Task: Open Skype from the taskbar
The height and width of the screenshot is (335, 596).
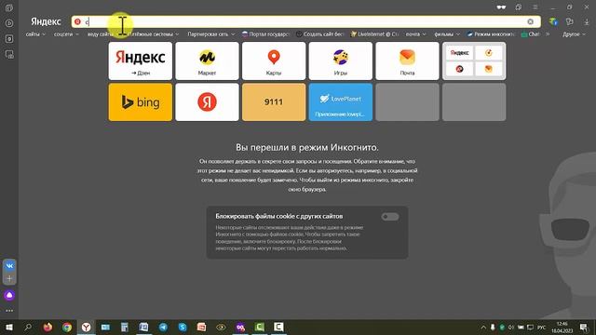Action: pyautogui.click(x=183, y=327)
